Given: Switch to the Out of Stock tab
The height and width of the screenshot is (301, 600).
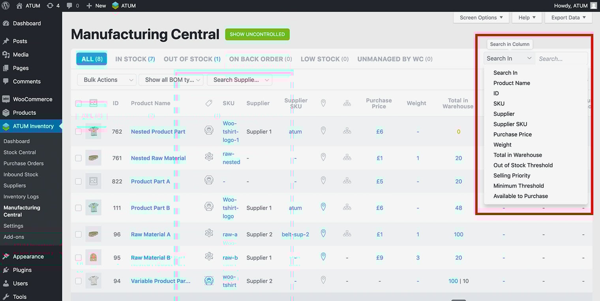Looking at the screenshot, I should tap(192, 59).
